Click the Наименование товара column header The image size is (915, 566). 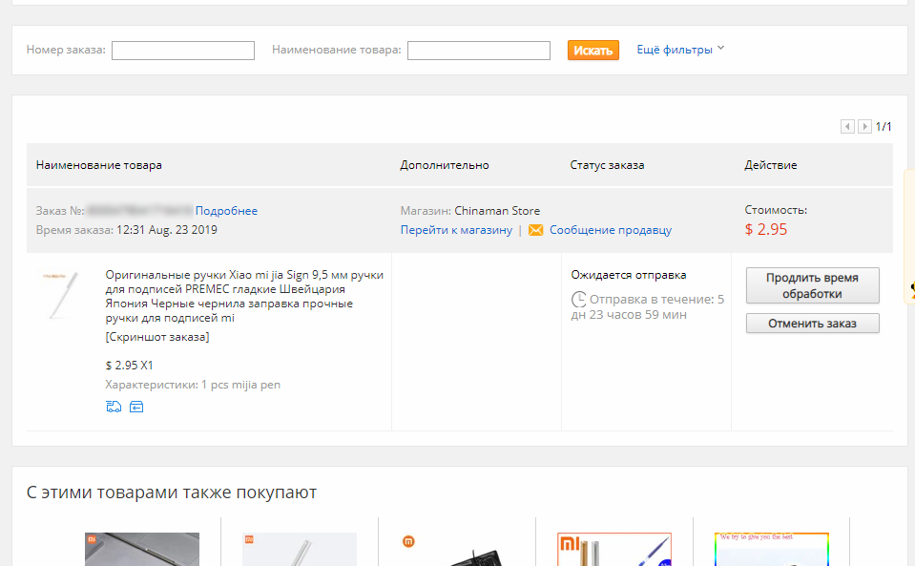click(x=98, y=165)
